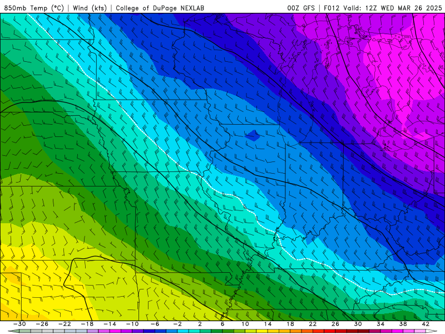Click the -18 legend value
This screenshot has width=445, height=334.
coord(87,324)
